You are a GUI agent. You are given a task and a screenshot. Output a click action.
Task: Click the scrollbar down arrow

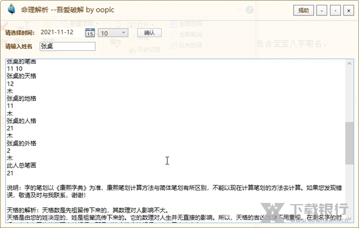point(349,218)
